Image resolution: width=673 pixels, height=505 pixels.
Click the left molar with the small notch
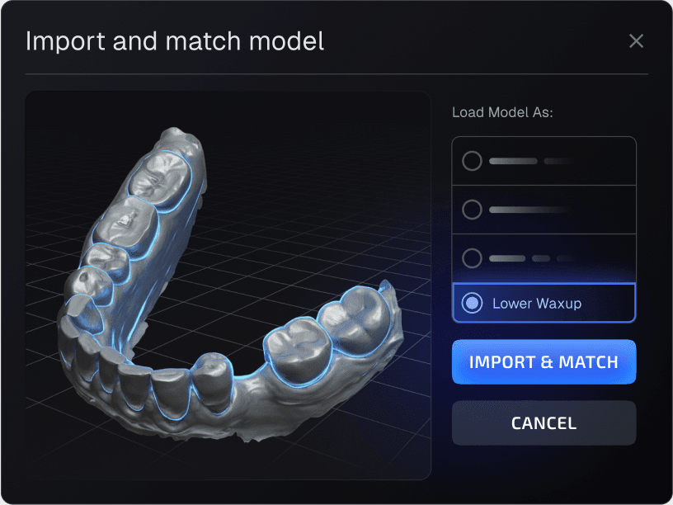point(125,225)
